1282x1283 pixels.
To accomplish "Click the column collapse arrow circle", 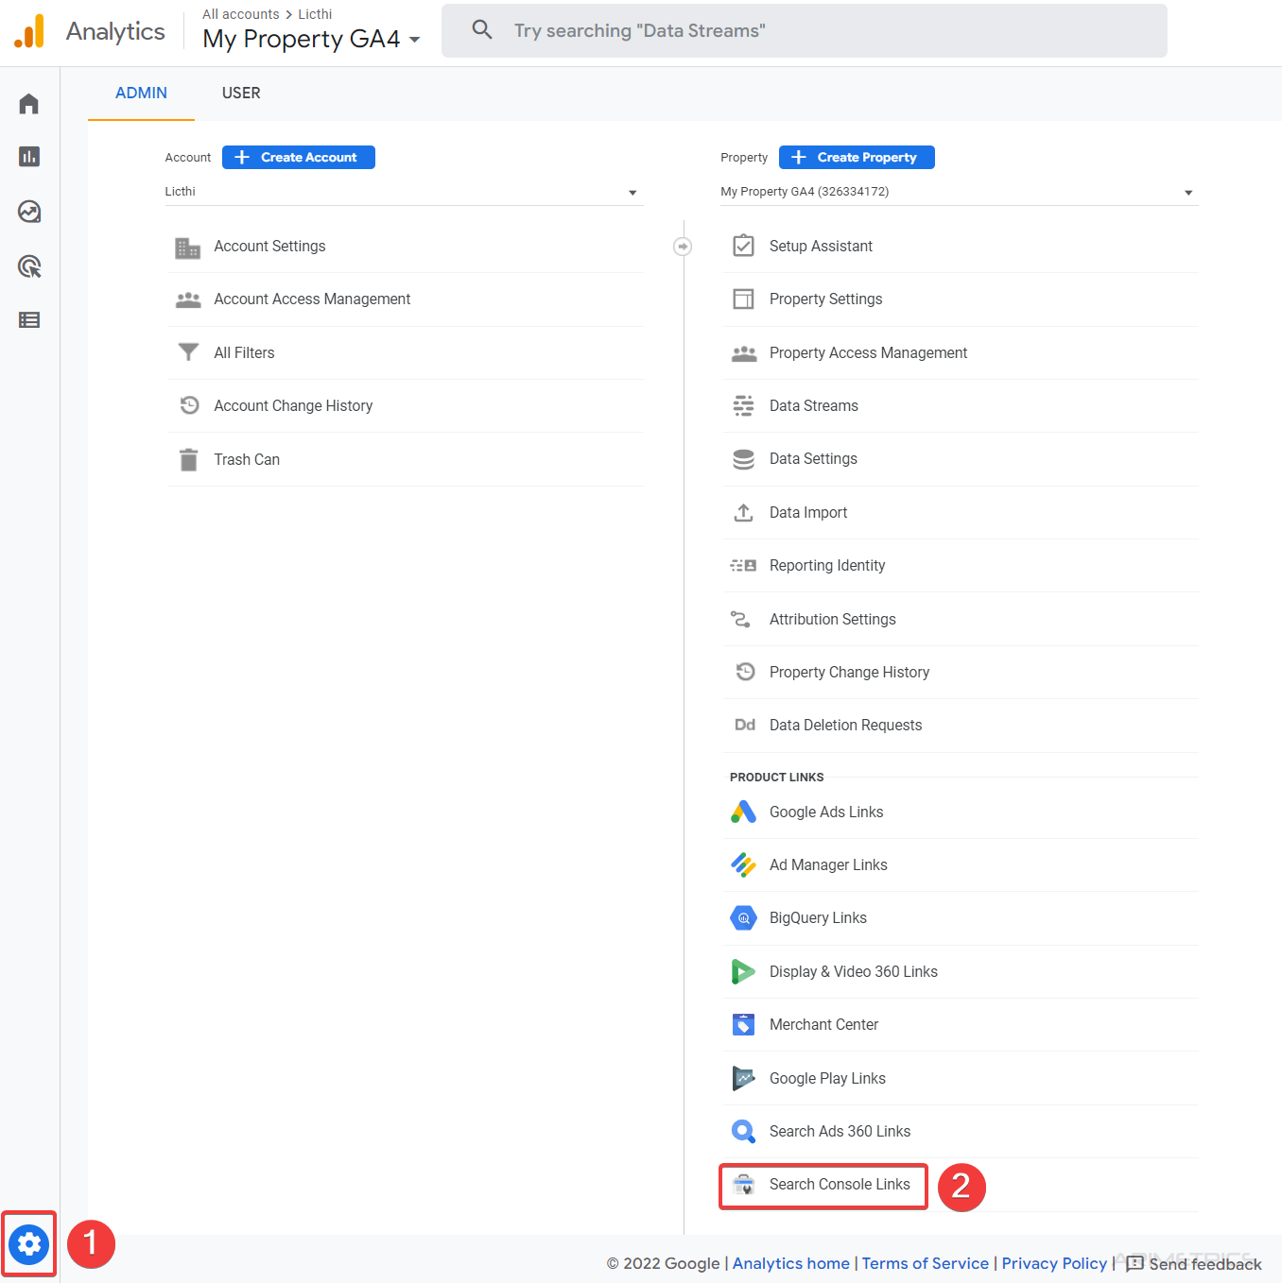I will pos(683,247).
